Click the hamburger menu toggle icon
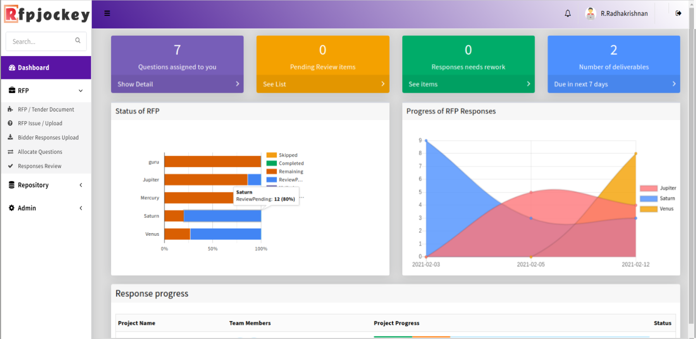The width and height of the screenshot is (696, 339). [x=107, y=13]
